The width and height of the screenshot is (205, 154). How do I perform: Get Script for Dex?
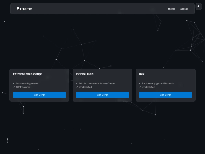(x=166, y=95)
